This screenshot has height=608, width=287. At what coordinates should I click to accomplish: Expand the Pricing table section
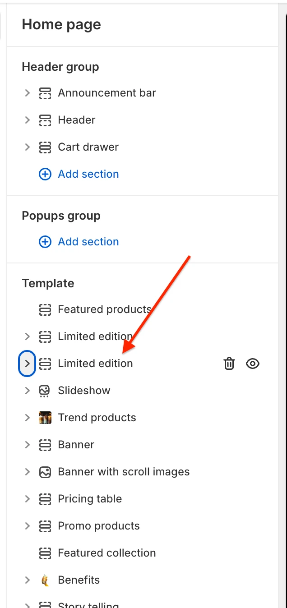[28, 499]
